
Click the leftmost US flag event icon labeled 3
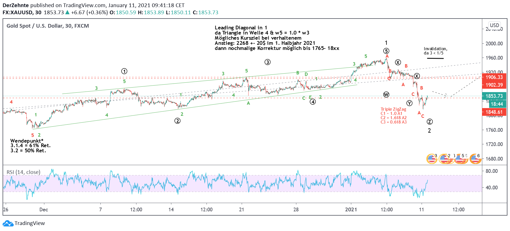(431, 159)
